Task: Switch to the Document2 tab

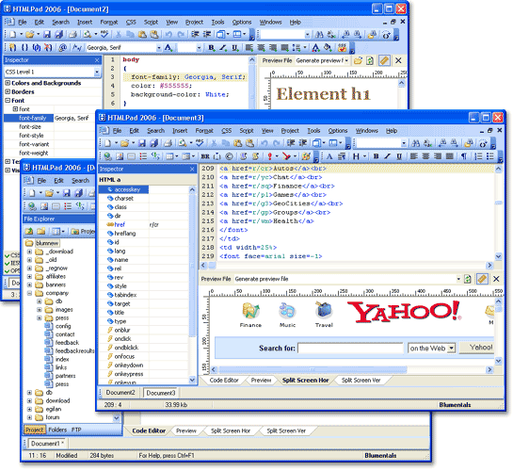Action: [x=120, y=393]
